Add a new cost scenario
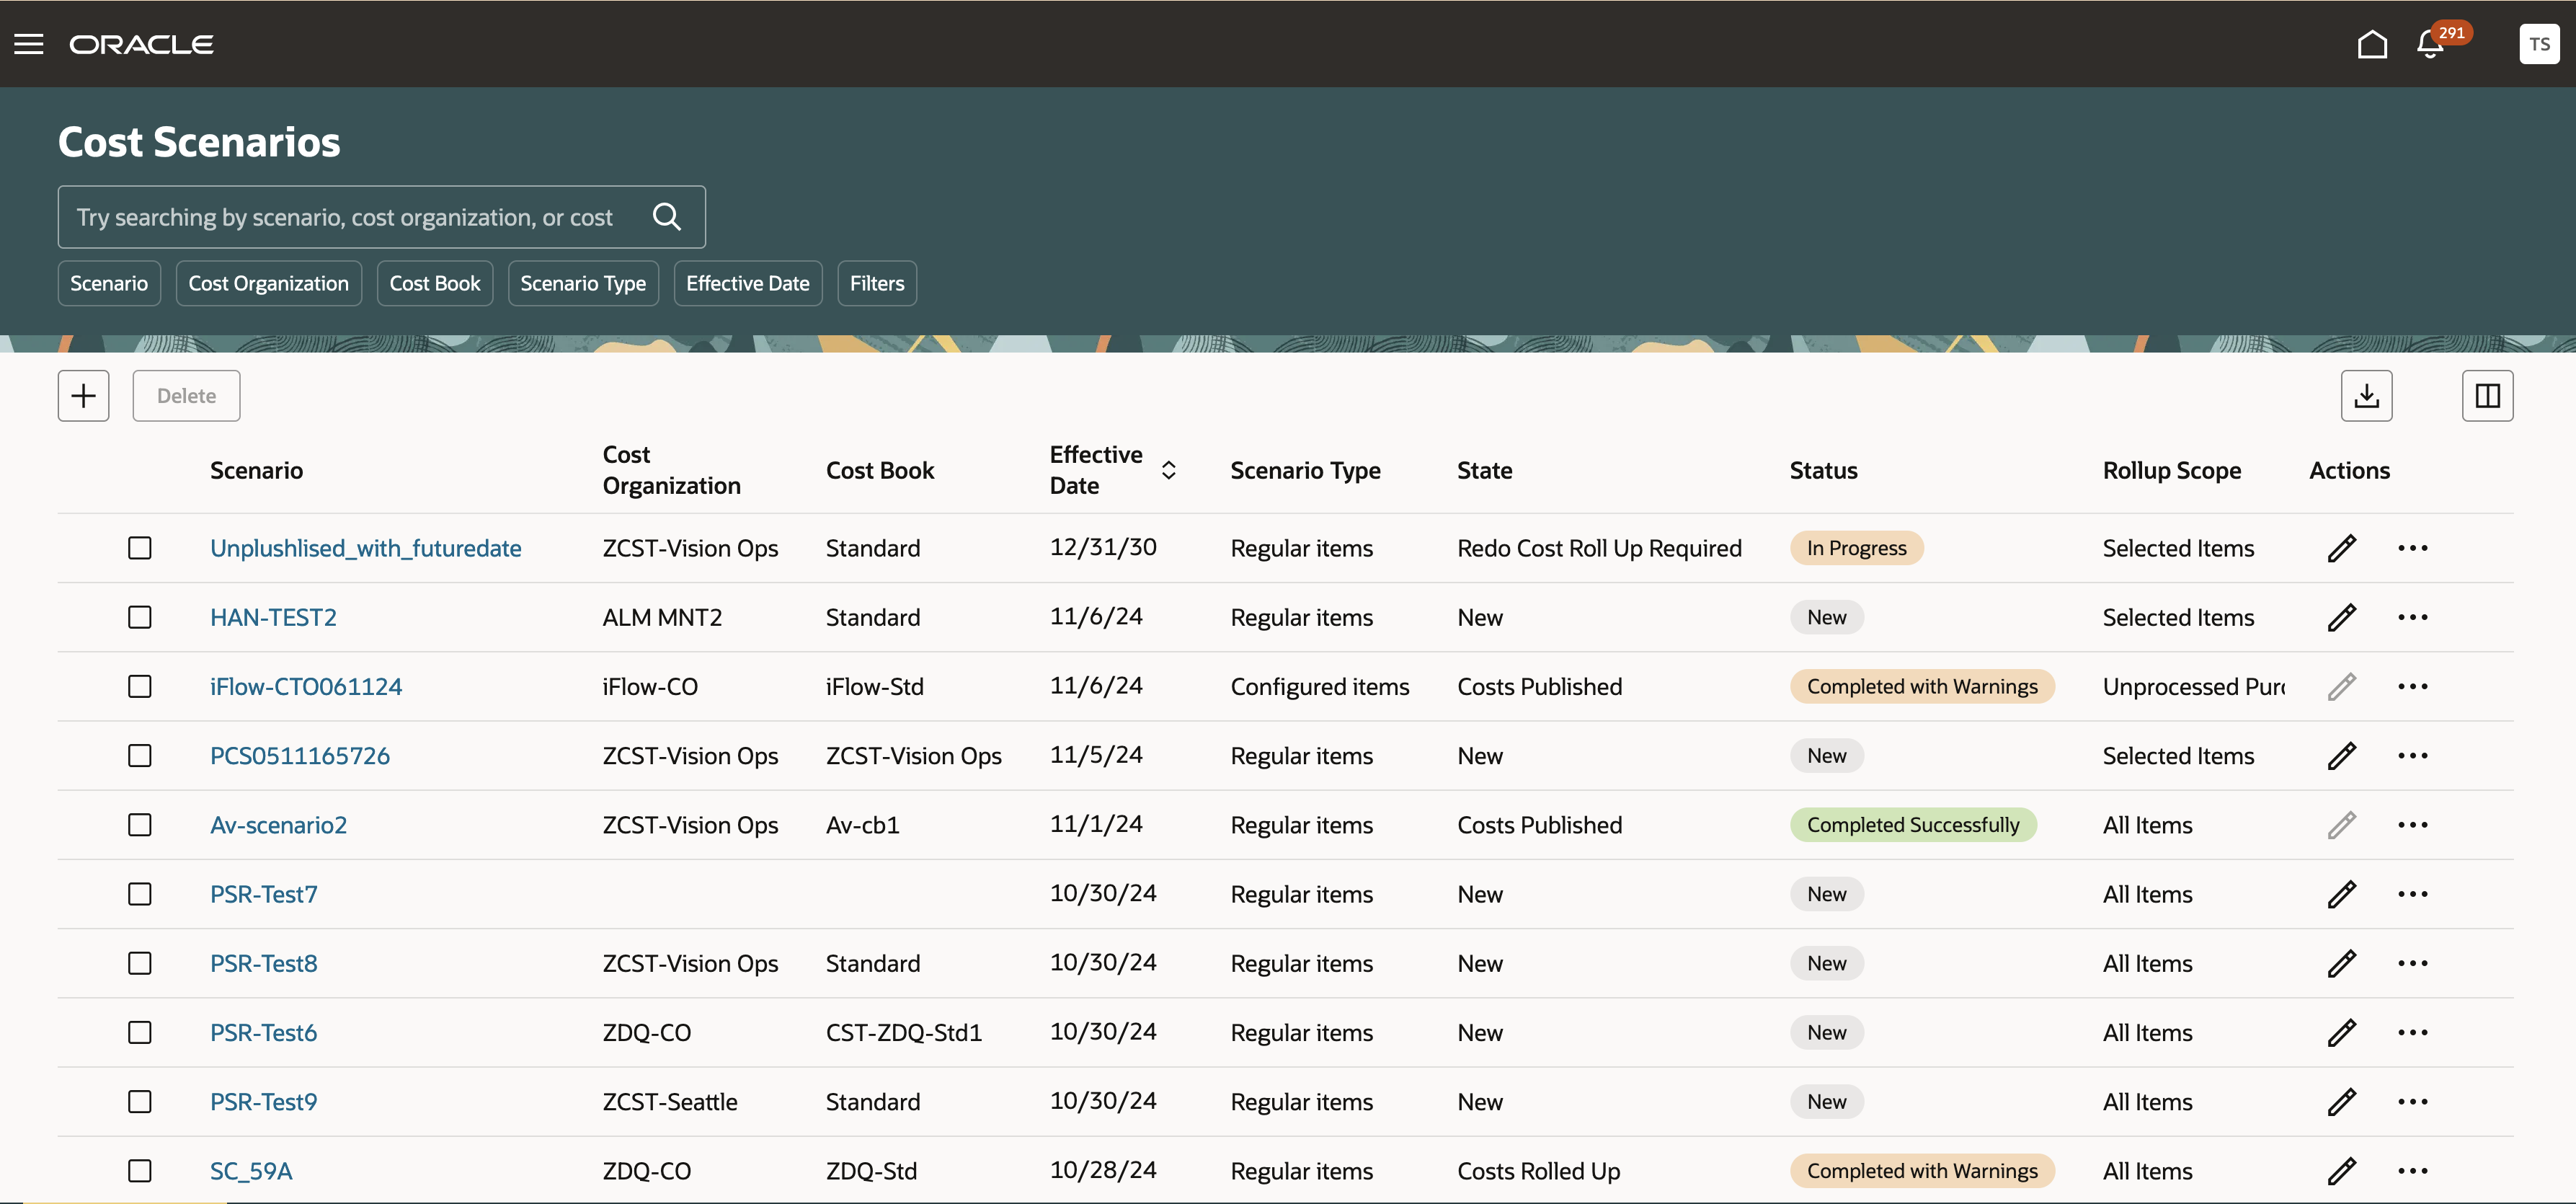 83,396
